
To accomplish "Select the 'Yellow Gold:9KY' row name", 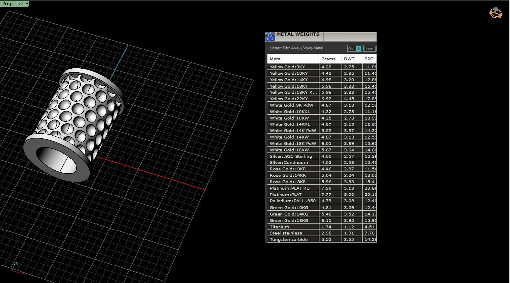I will (x=287, y=67).
